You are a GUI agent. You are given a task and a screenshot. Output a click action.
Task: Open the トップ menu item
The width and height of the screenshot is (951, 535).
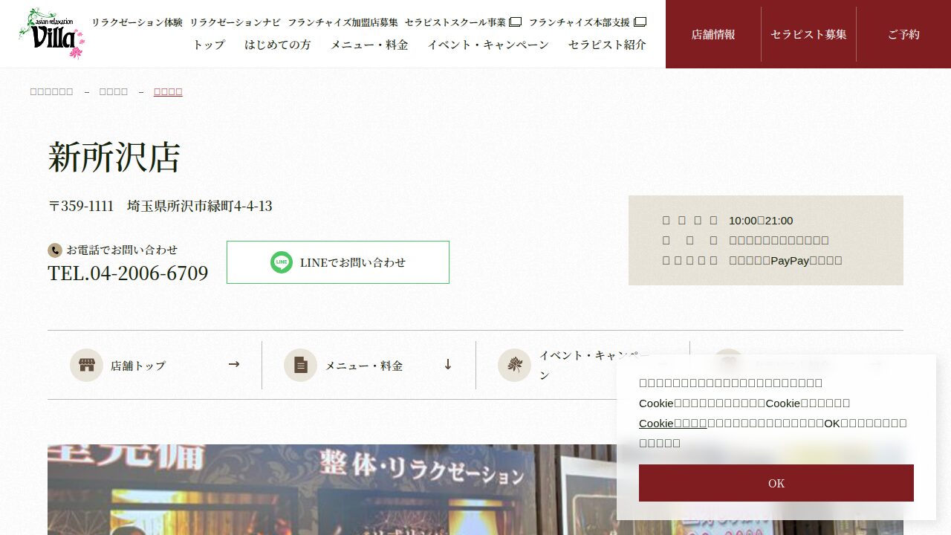209,45
